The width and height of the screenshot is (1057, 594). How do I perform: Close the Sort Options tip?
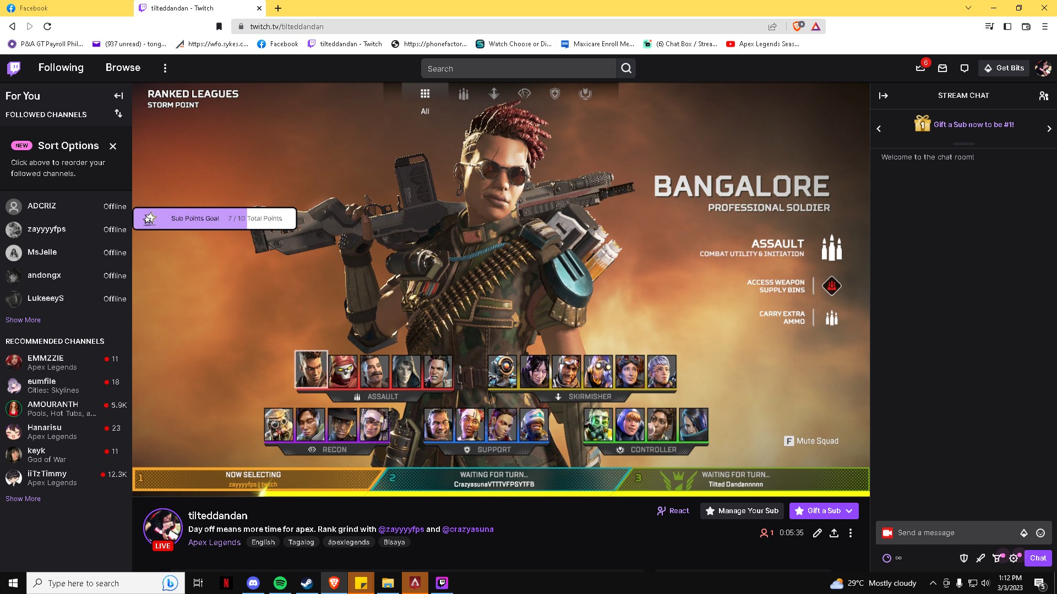tap(113, 146)
